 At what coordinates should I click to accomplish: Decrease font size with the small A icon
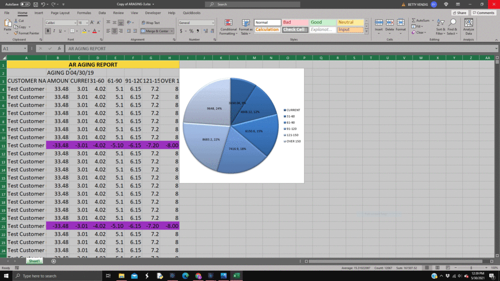tap(99, 22)
